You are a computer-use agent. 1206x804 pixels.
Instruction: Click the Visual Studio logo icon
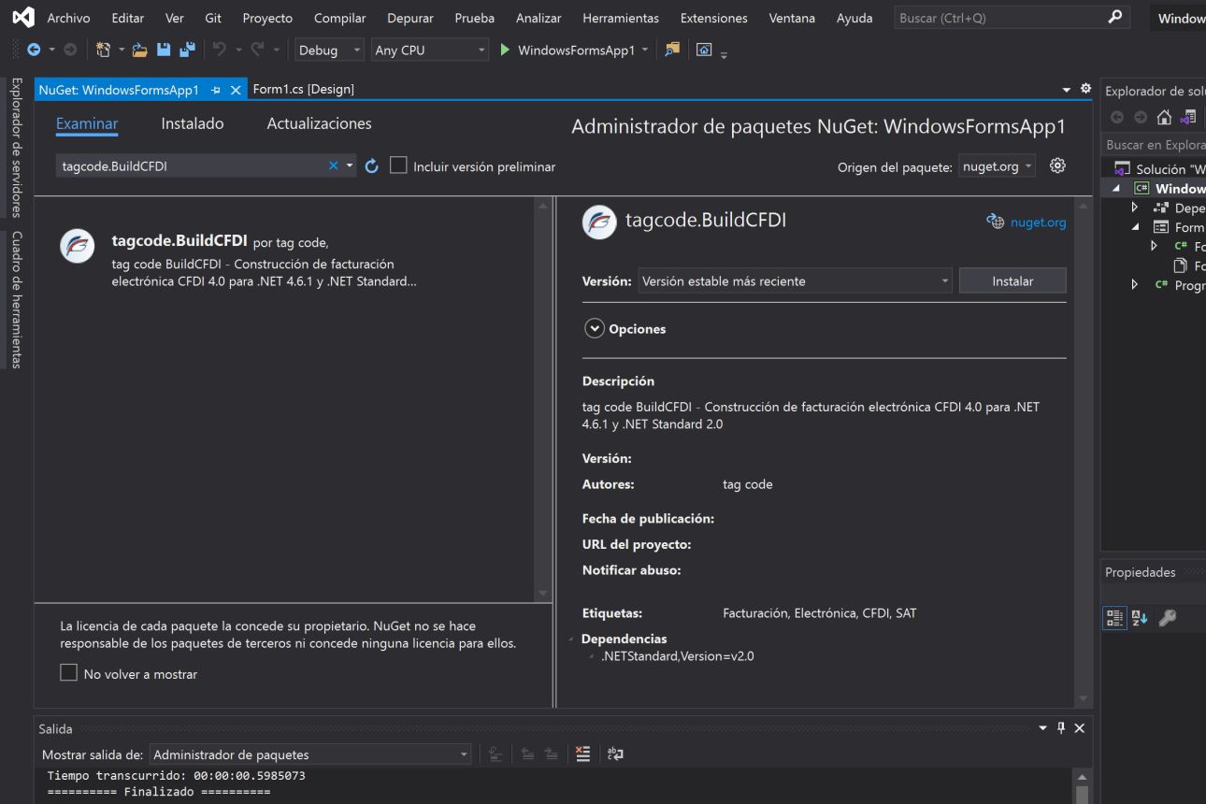click(22, 17)
